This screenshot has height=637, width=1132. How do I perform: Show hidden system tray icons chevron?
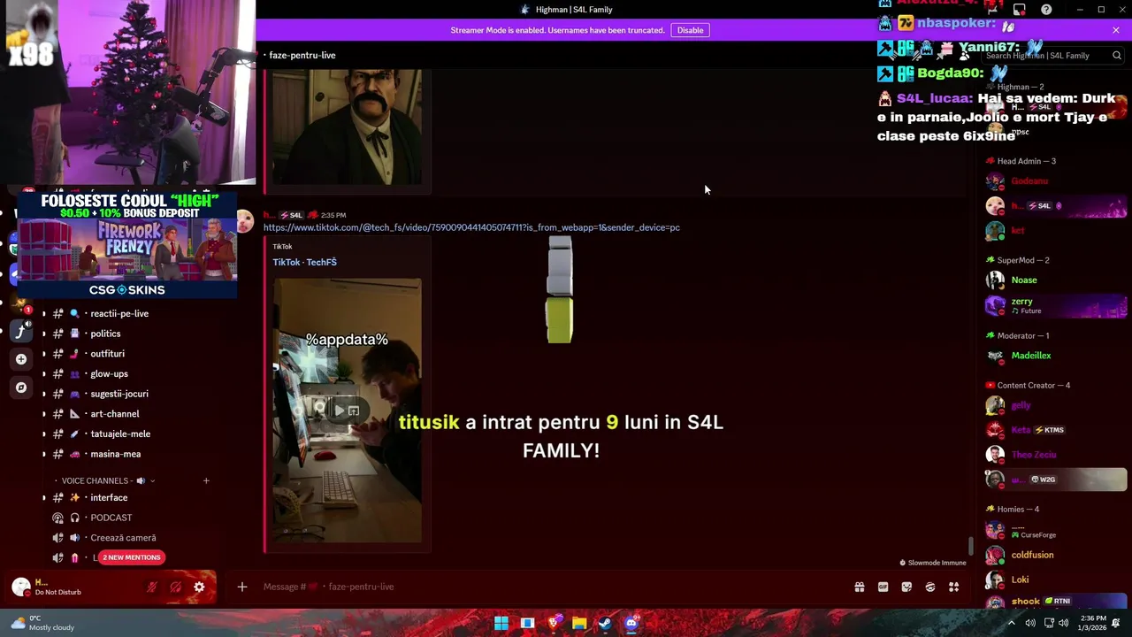click(x=1012, y=623)
